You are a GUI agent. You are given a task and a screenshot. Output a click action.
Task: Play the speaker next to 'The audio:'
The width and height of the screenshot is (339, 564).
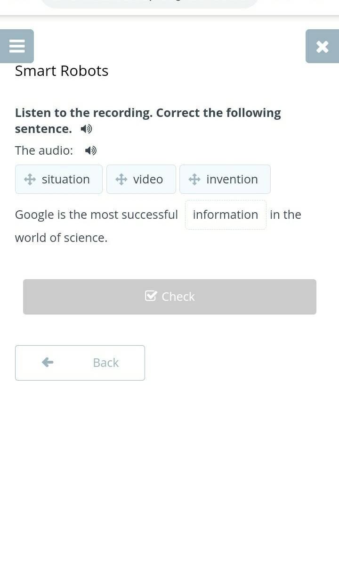tap(91, 150)
